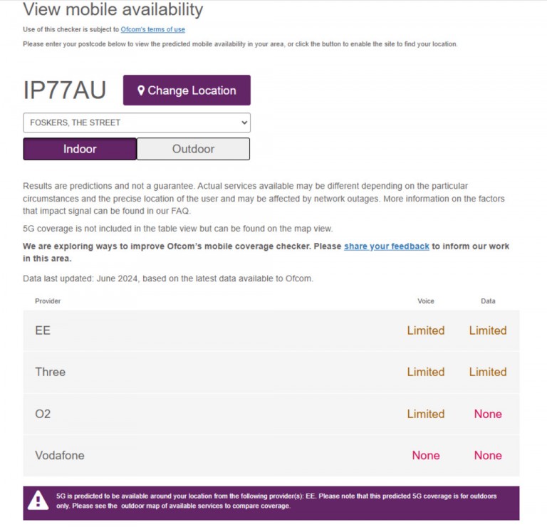Click the warning triangle icon in 5G banner
547x527 pixels.
[38, 501]
